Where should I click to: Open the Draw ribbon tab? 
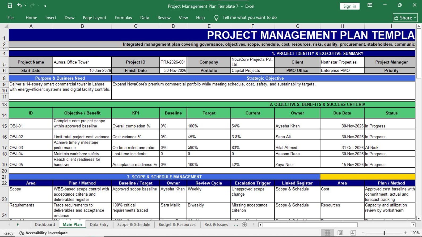pos(69,18)
